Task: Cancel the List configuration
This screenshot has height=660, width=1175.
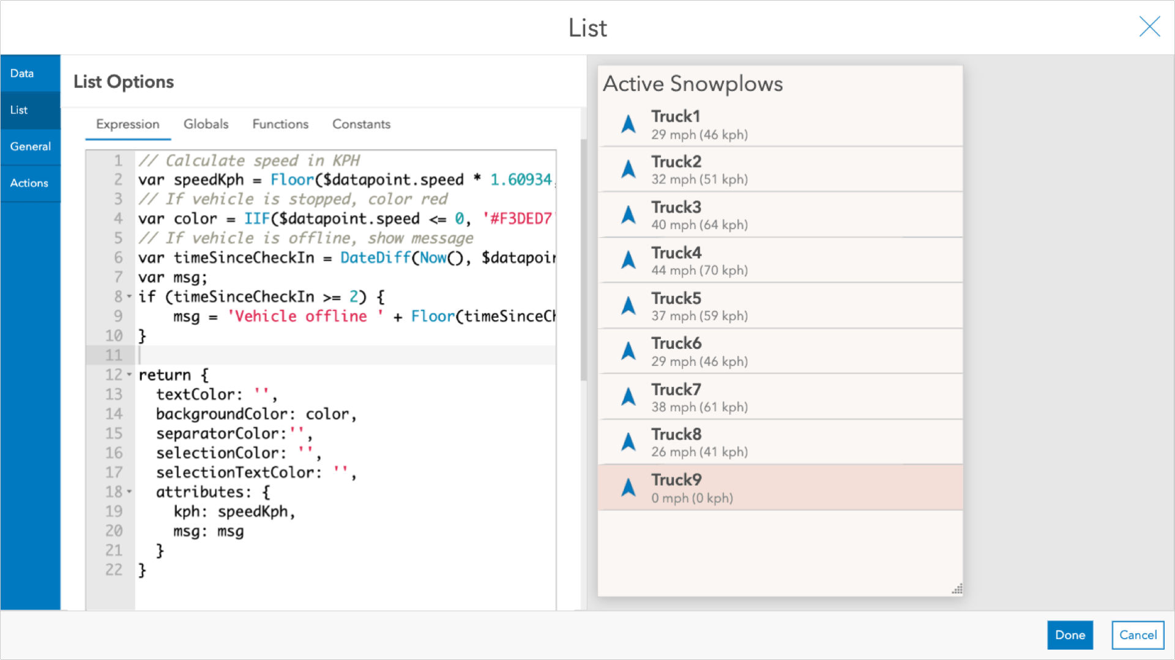Action: [1138, 635]
